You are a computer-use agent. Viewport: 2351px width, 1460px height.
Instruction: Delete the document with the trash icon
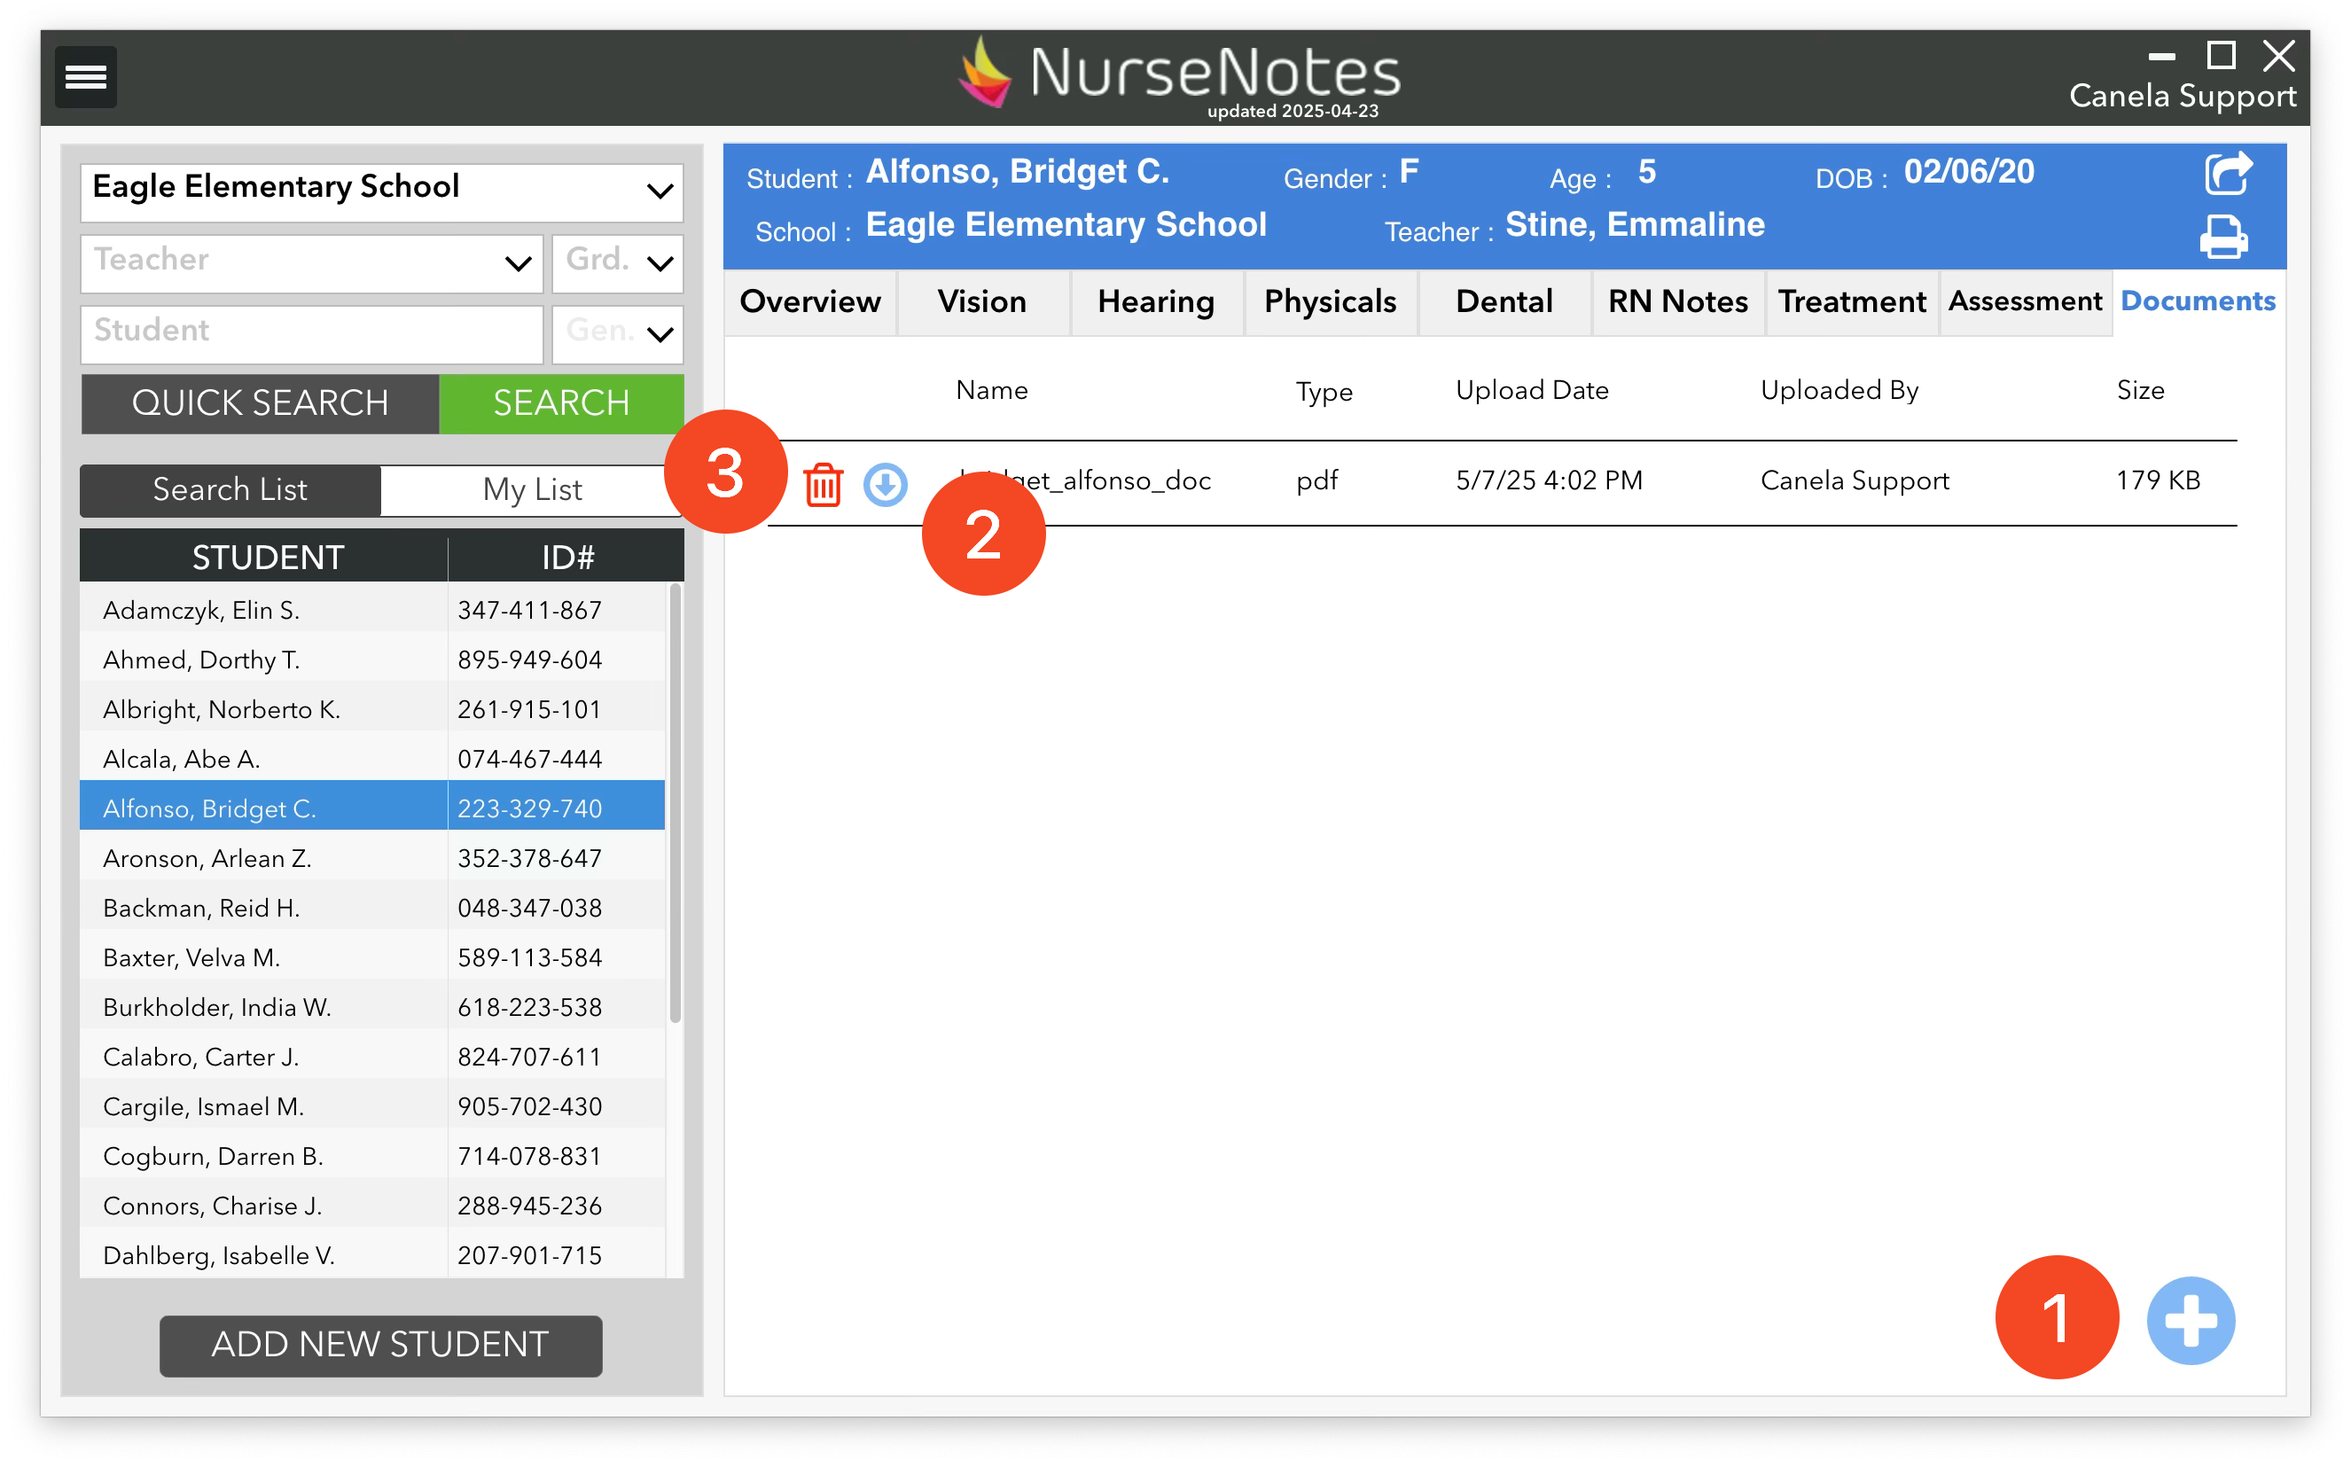(823, 484)
